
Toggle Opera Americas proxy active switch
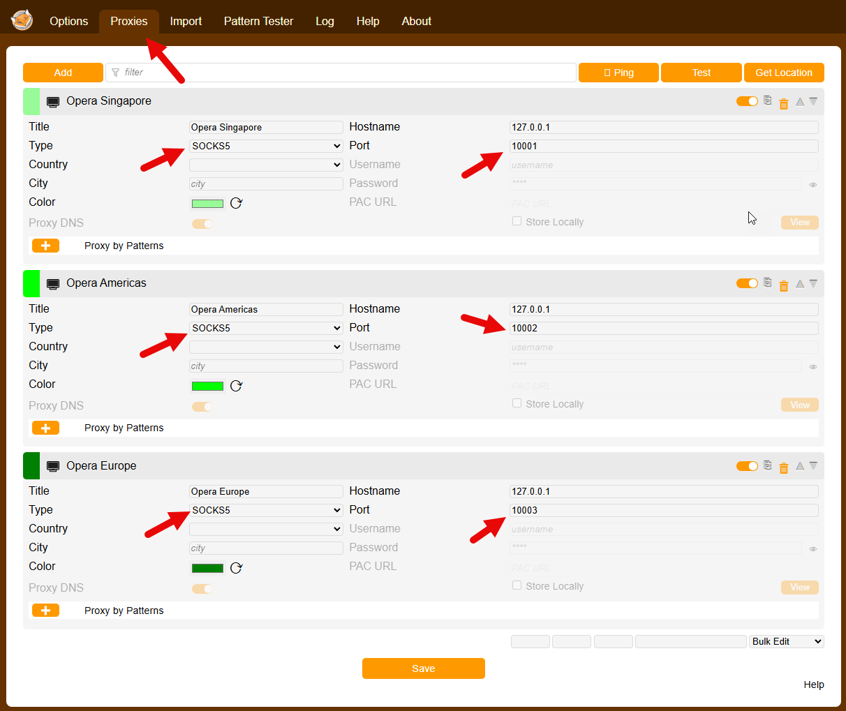click(747, 283)
